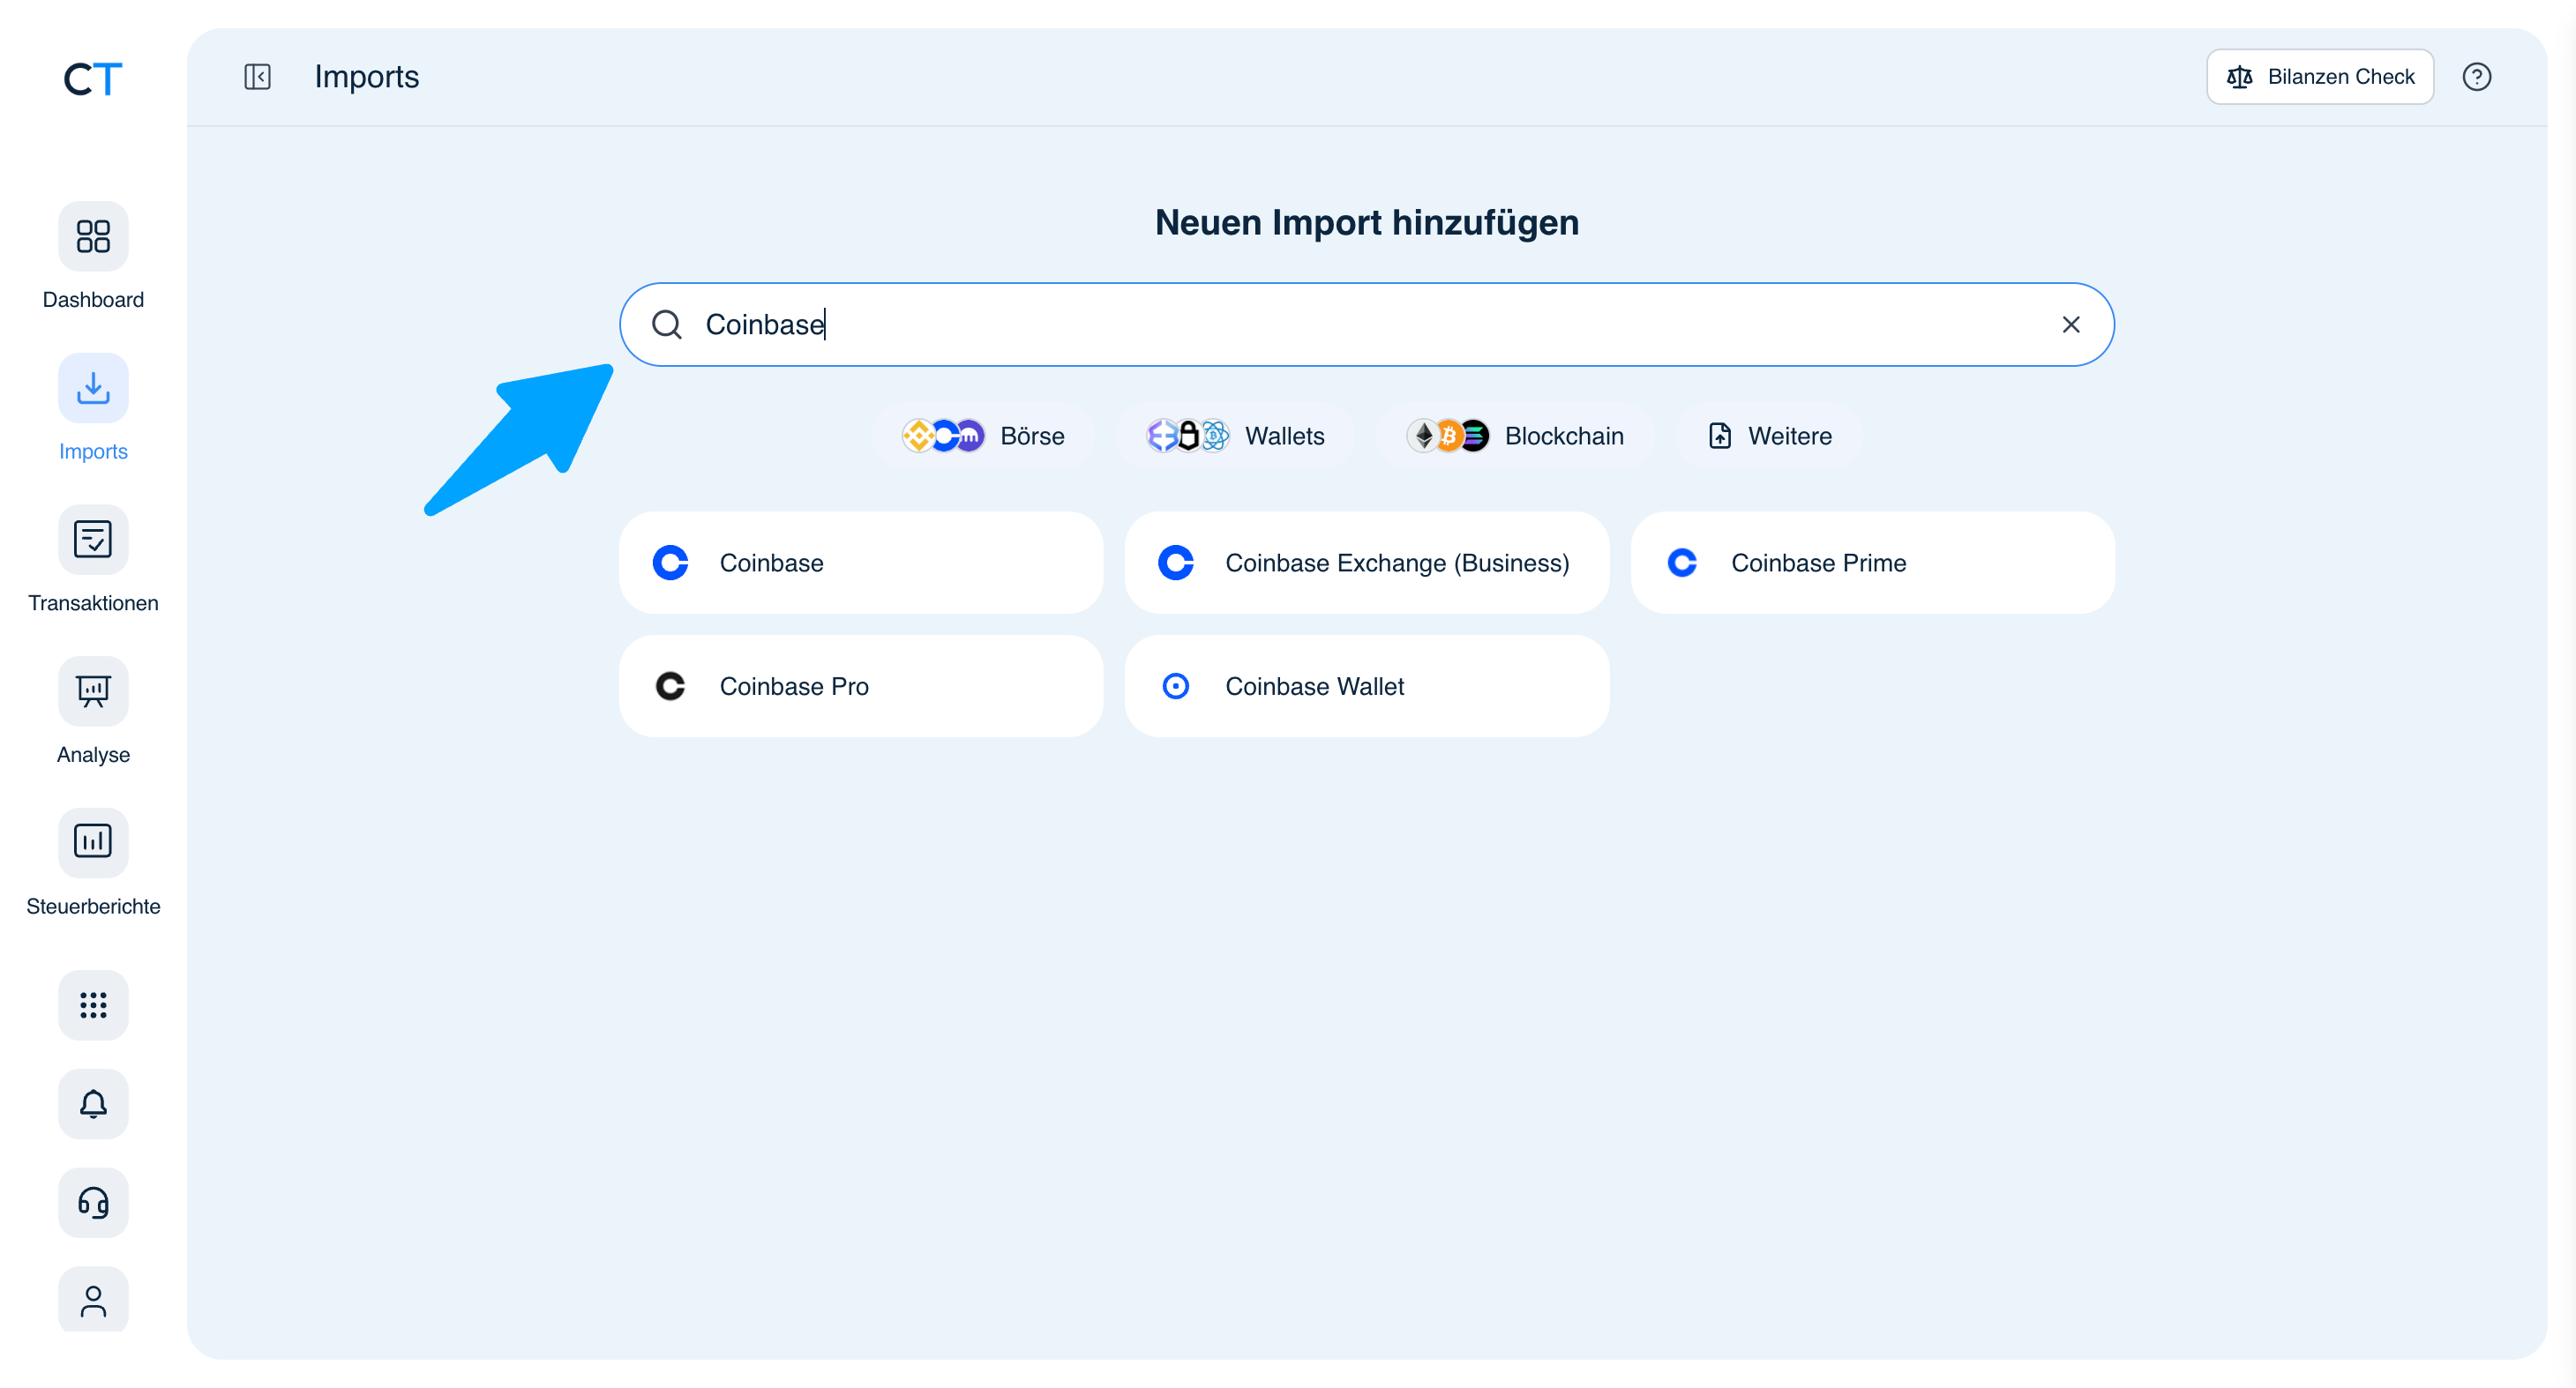The height and width of the screenshot is (1388, 2576).
Task: Open the Analyse section icon
Action: [93, 691]
